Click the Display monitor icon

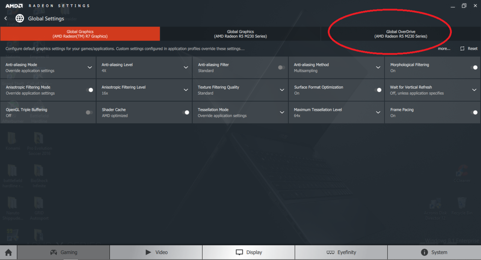239,252
